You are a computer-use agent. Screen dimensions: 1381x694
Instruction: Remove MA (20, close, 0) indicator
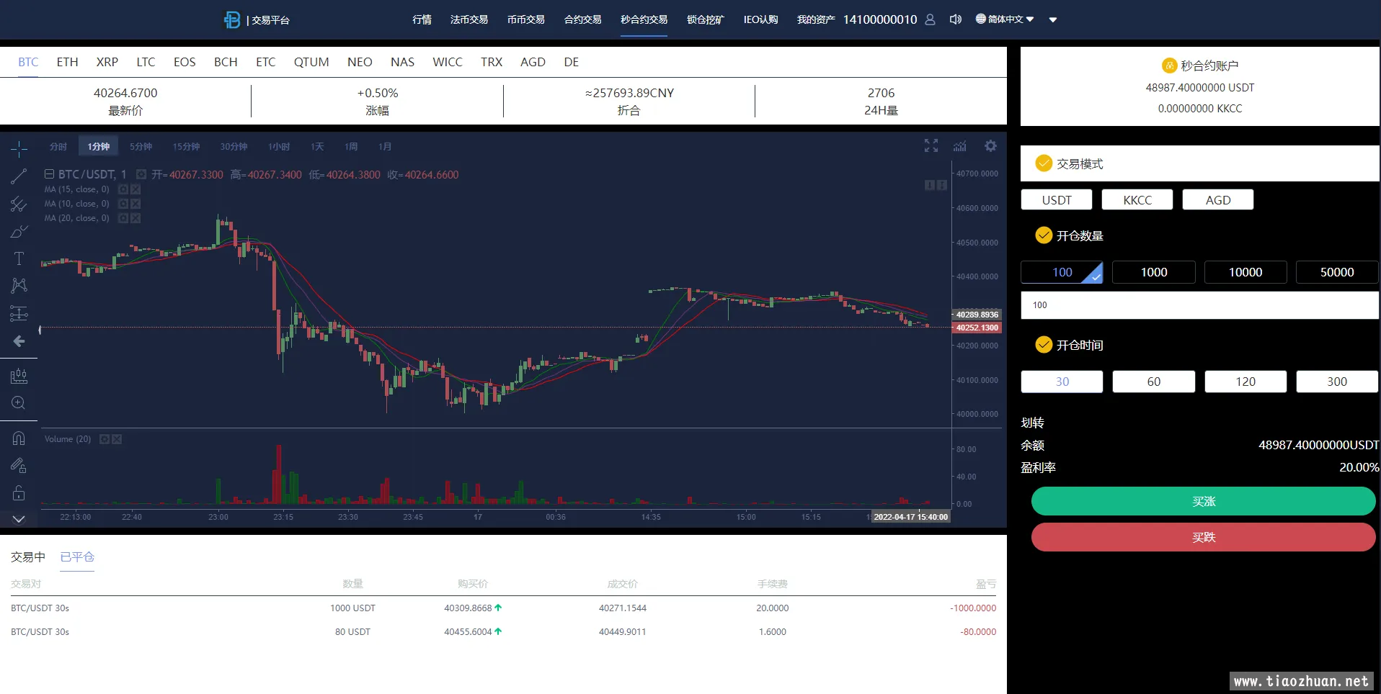coord(136,218)
